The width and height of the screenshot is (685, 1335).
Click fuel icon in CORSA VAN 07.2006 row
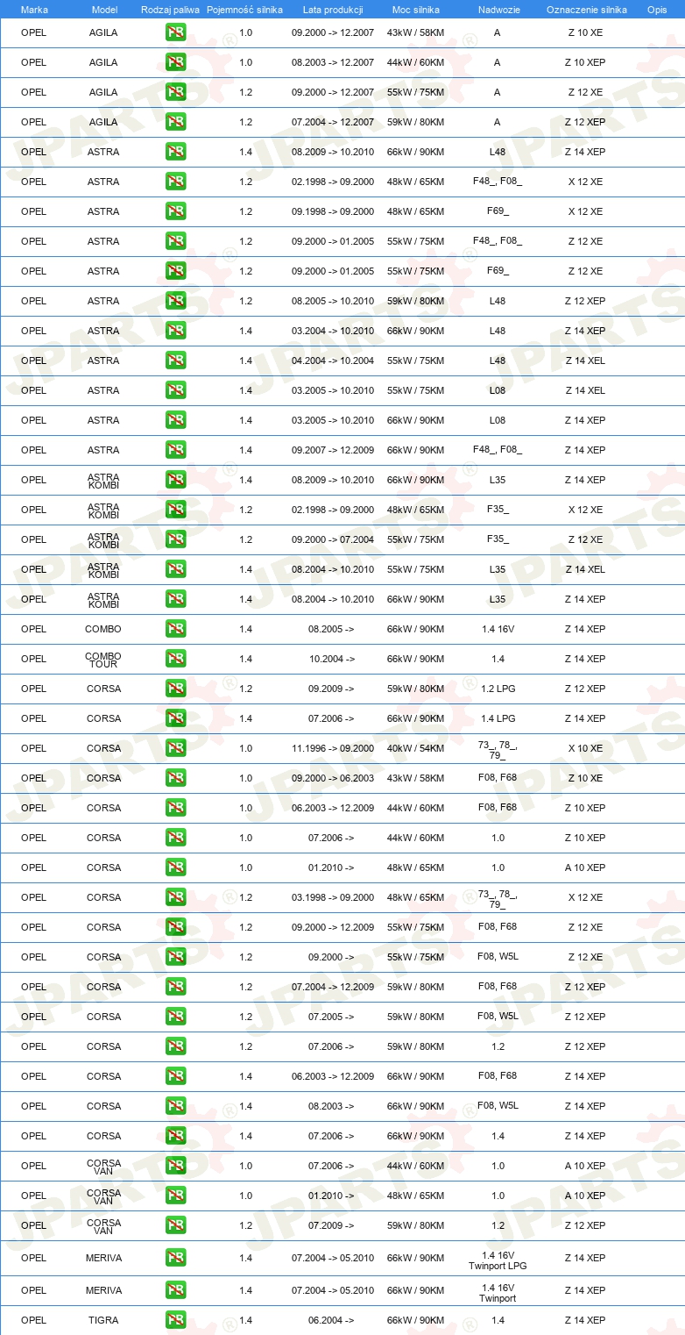[x=175, y=1166]
